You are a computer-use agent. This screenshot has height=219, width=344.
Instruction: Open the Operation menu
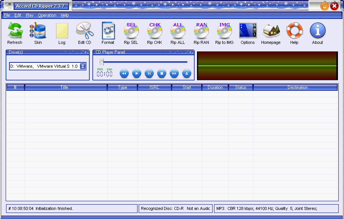coord(47,15)
